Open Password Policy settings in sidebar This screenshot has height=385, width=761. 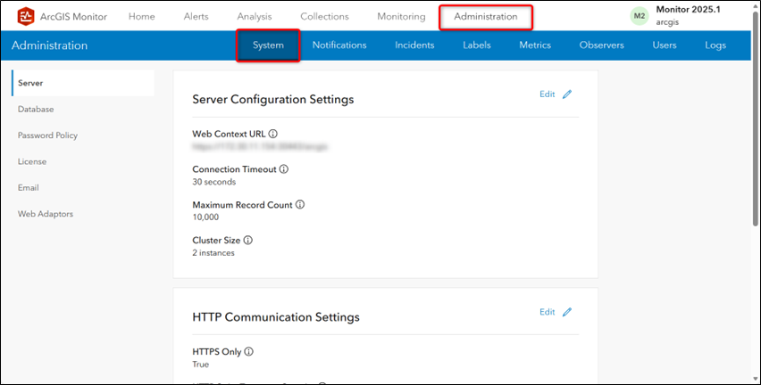[47, 135]
